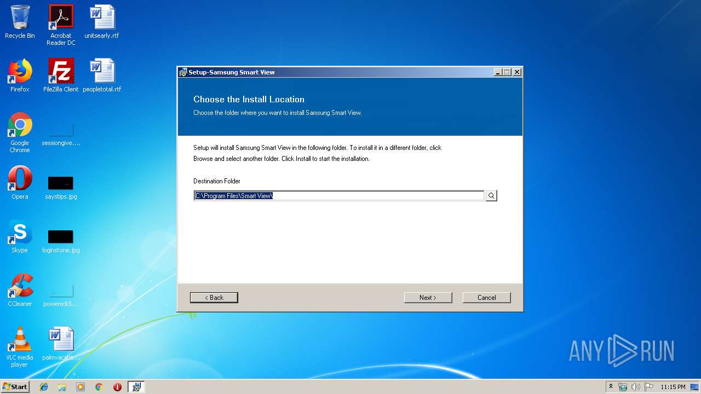Maximize the Setup-Samsung Smart View window
701x394 pixels.
click(507, 72)
